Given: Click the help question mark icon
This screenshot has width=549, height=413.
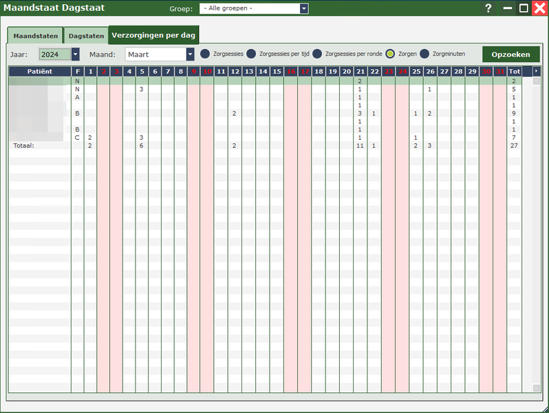Looking at the screenshot, I should 488,8.
